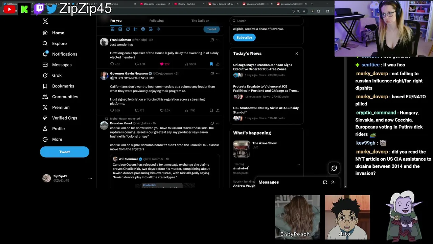Add a poll in the tweet composer
This screenshot has height=244, width=433.
pyautogui.click(x=135, y=29)
